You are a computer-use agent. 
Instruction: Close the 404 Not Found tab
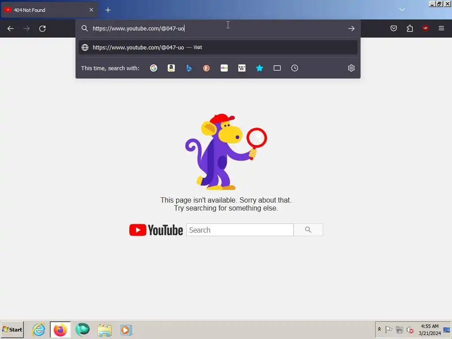[x=91, y=10]
